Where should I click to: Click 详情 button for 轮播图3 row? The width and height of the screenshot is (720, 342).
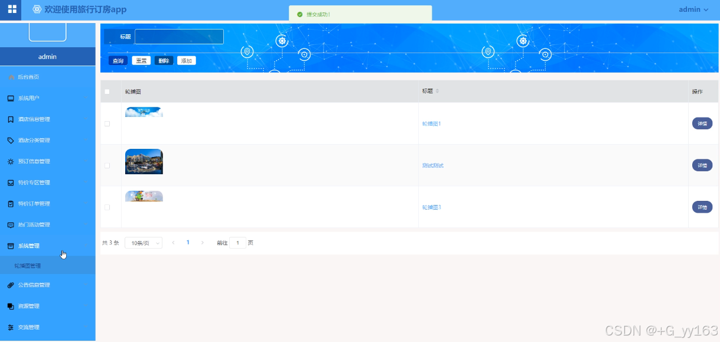[702, 207]
